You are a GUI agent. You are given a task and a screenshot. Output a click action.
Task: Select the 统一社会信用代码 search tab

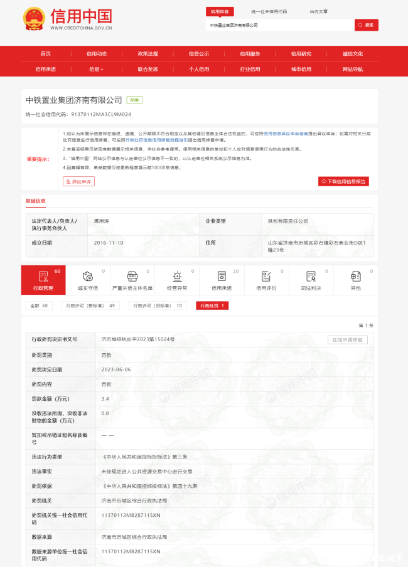pos(269,11)
